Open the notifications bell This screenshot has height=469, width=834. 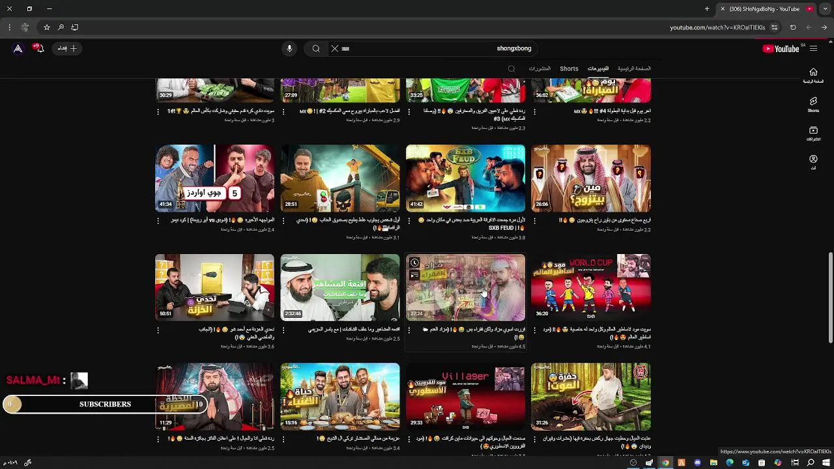40,48
